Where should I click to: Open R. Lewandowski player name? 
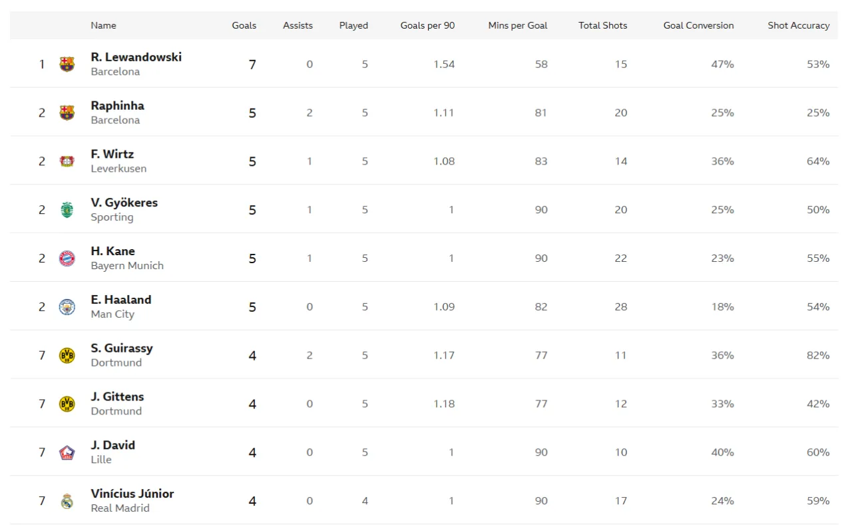(x=136, y=57)
